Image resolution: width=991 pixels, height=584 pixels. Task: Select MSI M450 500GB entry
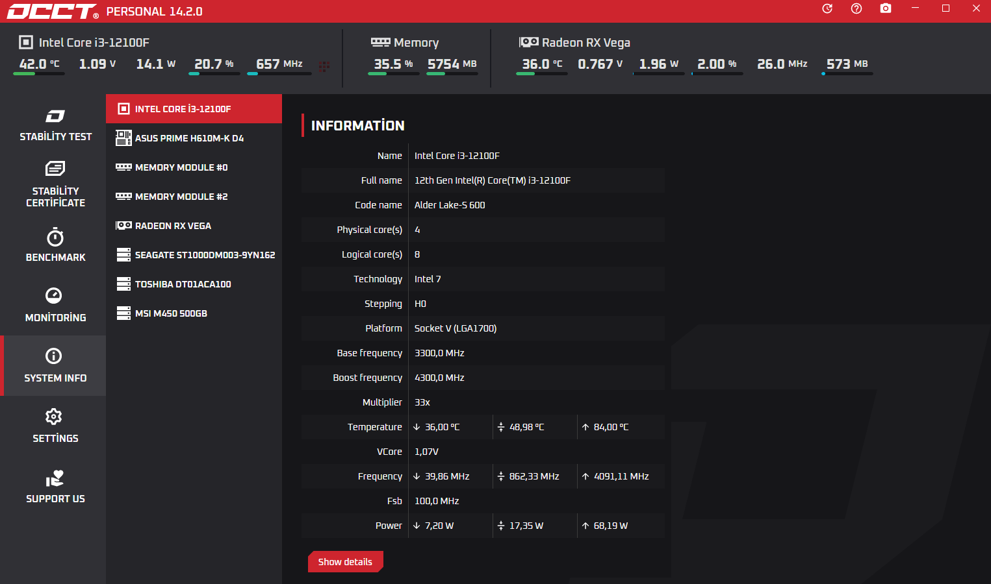coord(194,313)
